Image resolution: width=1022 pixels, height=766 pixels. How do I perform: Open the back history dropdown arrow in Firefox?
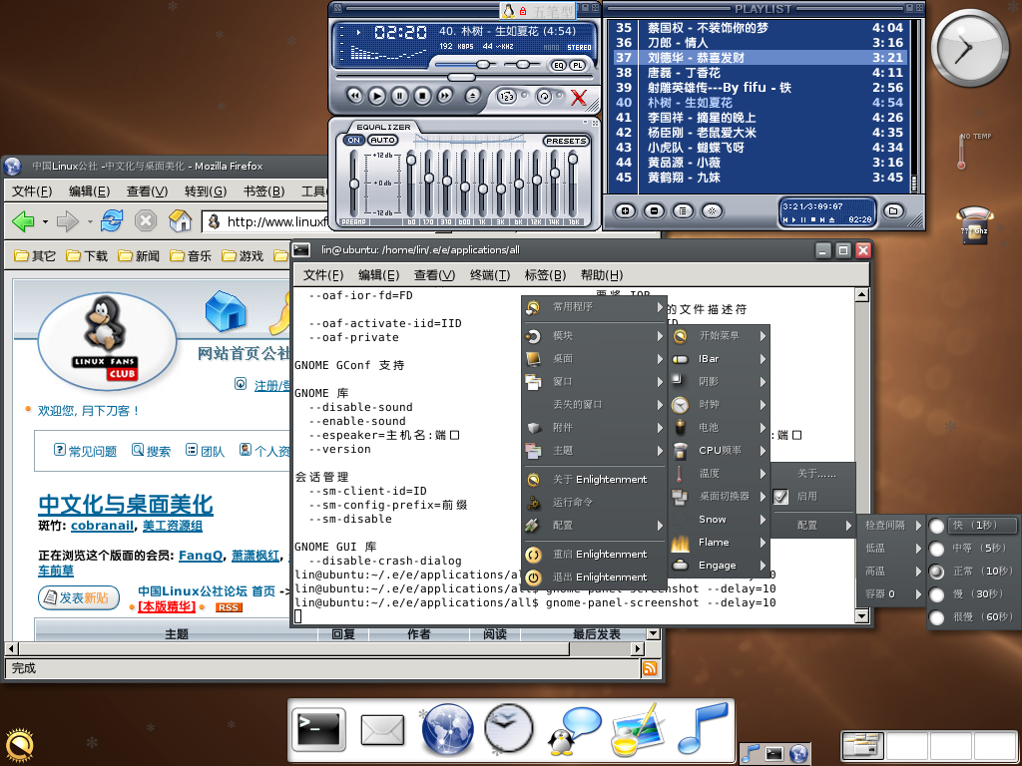45,222
